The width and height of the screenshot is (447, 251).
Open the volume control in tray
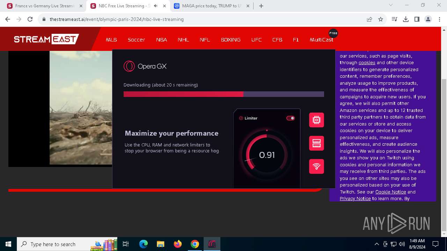tap(402, 244)
